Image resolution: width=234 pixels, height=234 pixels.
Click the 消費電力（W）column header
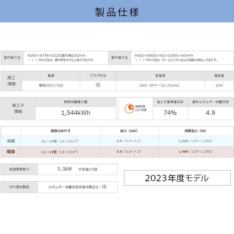[196, 131]
